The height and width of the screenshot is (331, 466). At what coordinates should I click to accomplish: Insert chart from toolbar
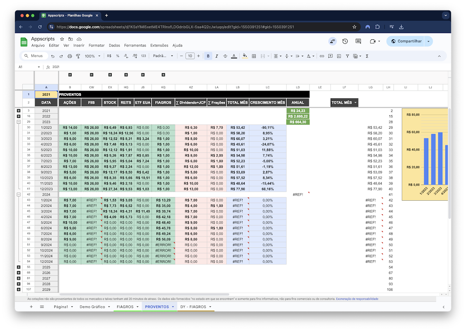click(339, 56)
